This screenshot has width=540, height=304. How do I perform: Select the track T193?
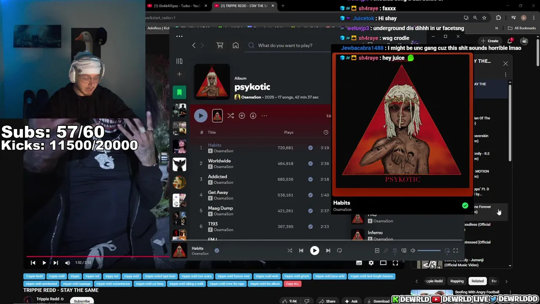click(x=213, y=224)
